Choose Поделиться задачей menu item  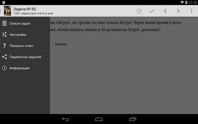pos(25,57)
